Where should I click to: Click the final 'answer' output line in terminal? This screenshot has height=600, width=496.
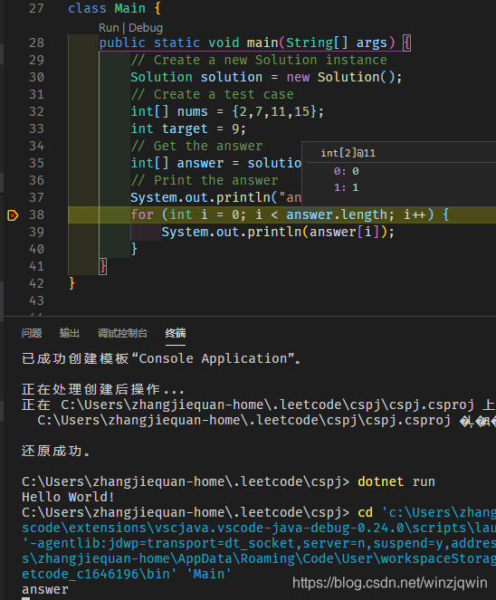(x=45, y=589)
